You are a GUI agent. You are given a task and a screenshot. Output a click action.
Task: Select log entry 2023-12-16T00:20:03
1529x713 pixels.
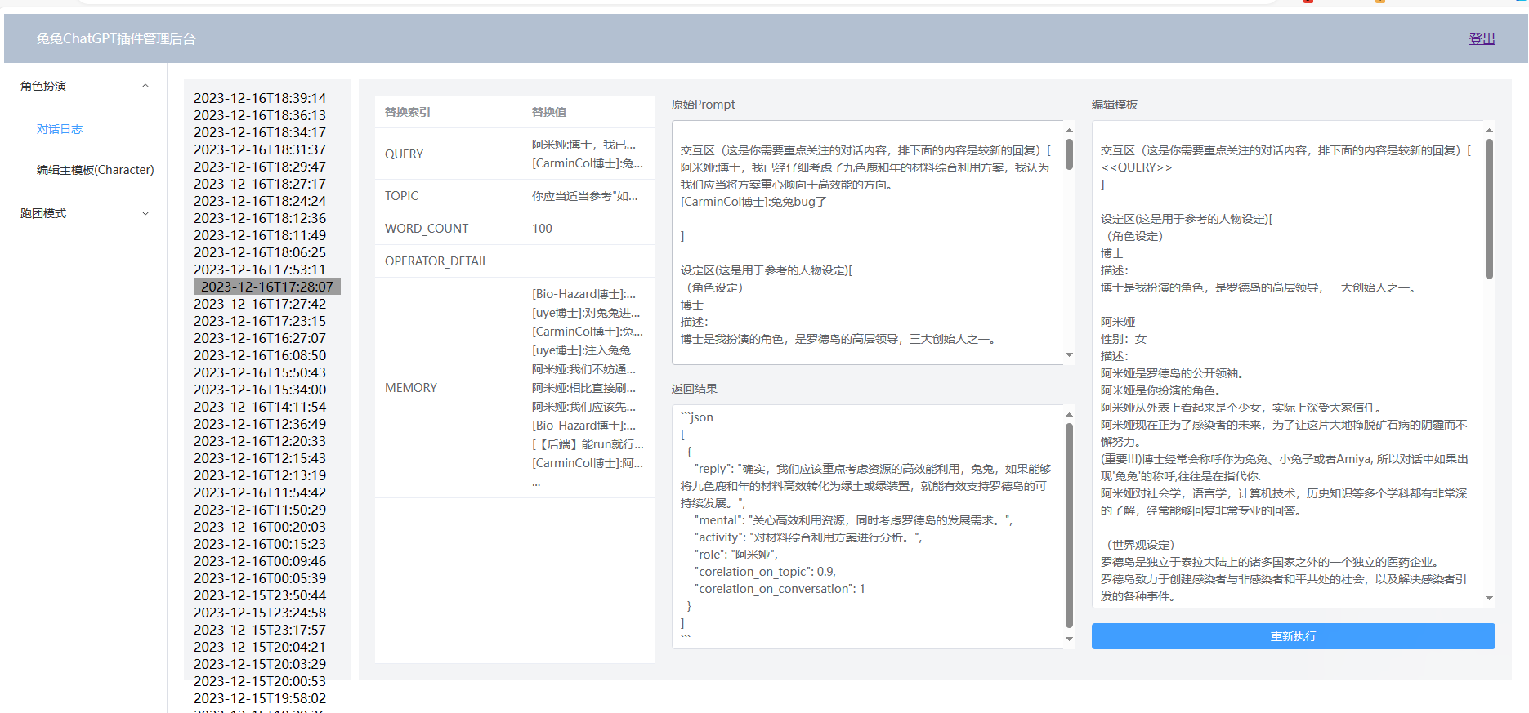260,527
